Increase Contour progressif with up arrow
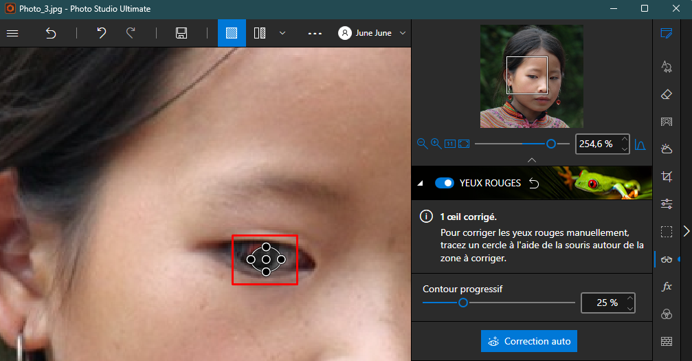The height and width of the screenshot is (361, 692). 630,298
